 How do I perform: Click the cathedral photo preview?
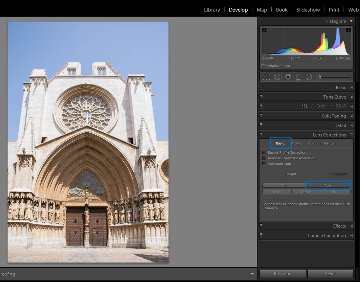coord(88,142)
